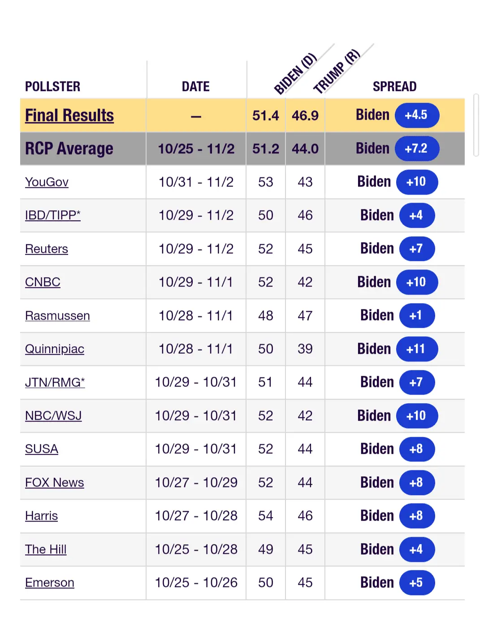Click the JTN/RMG pollster link
484x640 pixels.
(x=55, y=382)
